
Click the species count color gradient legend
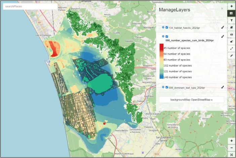click(x=161, y=61)
